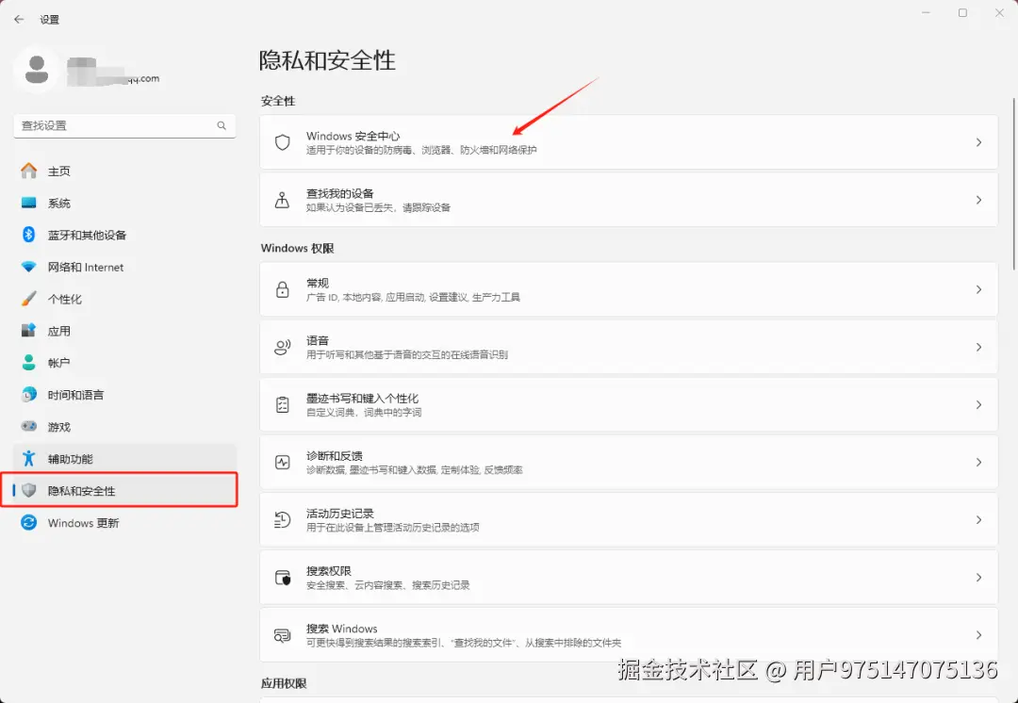The image size is (1018, 703).
Task: Expand Windows 安全中心 row chevron
Action: pos(978,142)
